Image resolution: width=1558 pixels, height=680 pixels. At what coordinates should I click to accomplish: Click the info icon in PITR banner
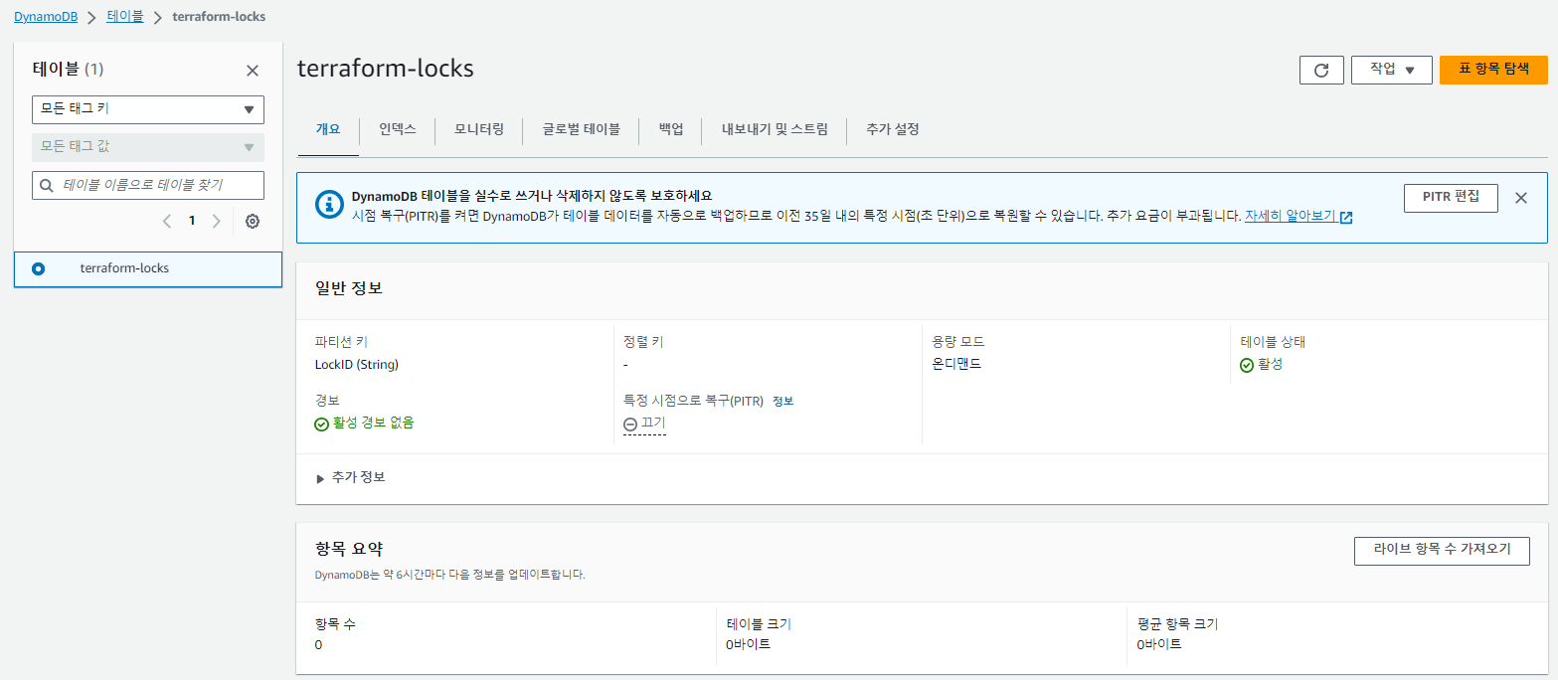pos(329,205)
